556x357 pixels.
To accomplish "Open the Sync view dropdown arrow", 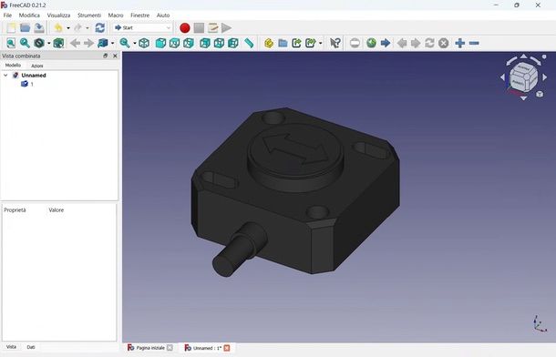I will coord(112,43).
